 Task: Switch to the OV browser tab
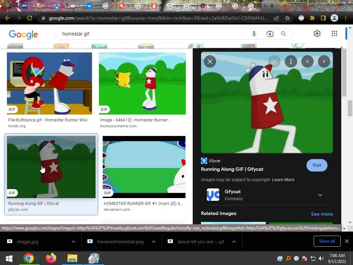pyautogui.click(x=24, y=6)
